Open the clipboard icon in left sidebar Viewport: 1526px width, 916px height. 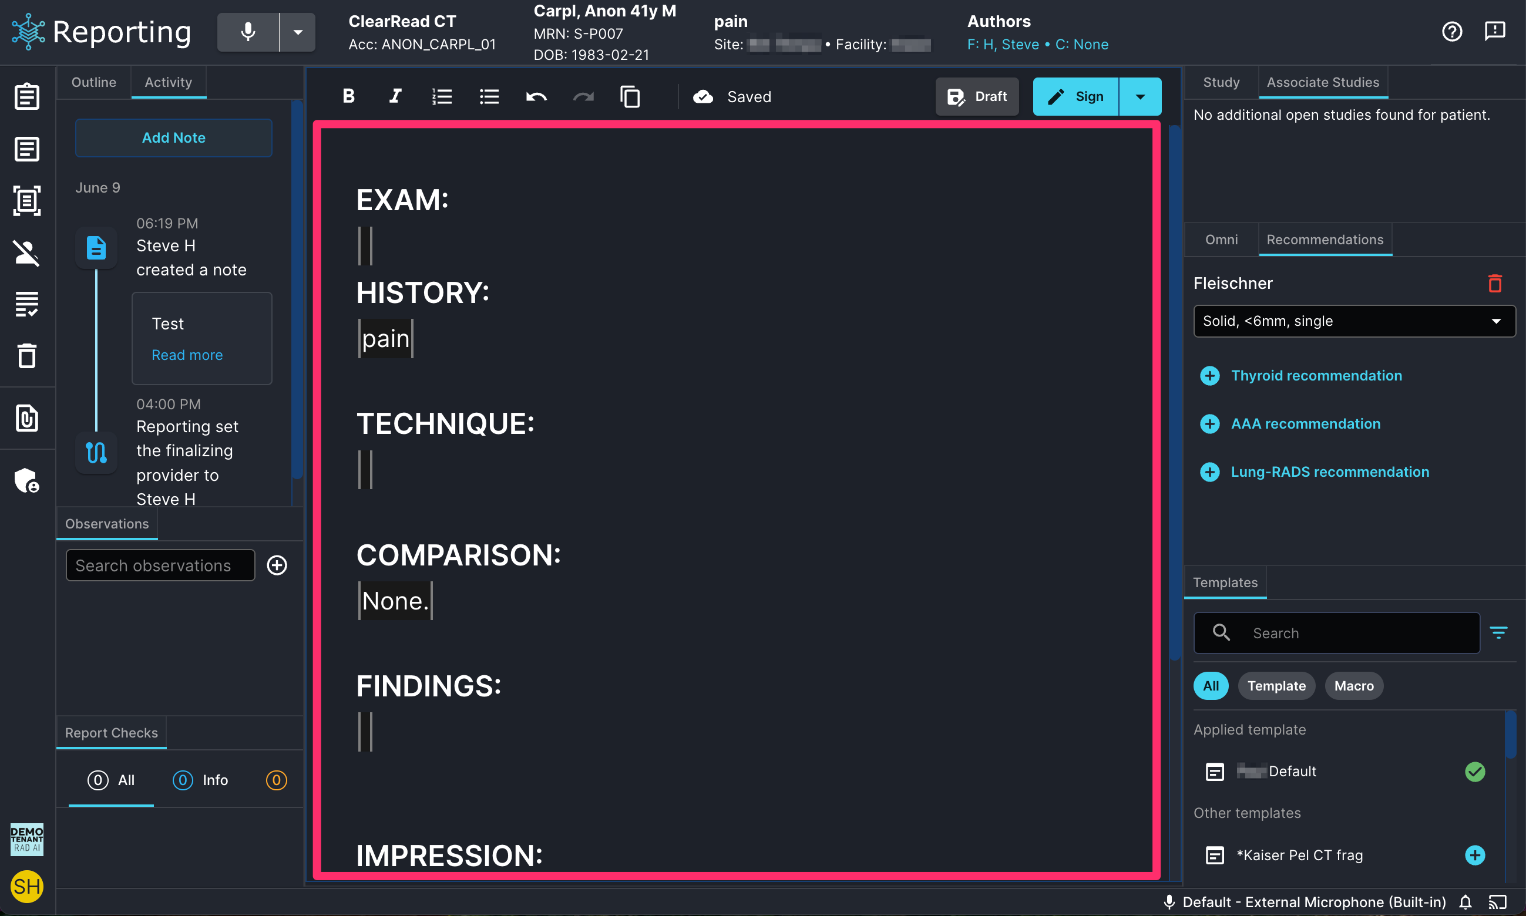[27, 96]
